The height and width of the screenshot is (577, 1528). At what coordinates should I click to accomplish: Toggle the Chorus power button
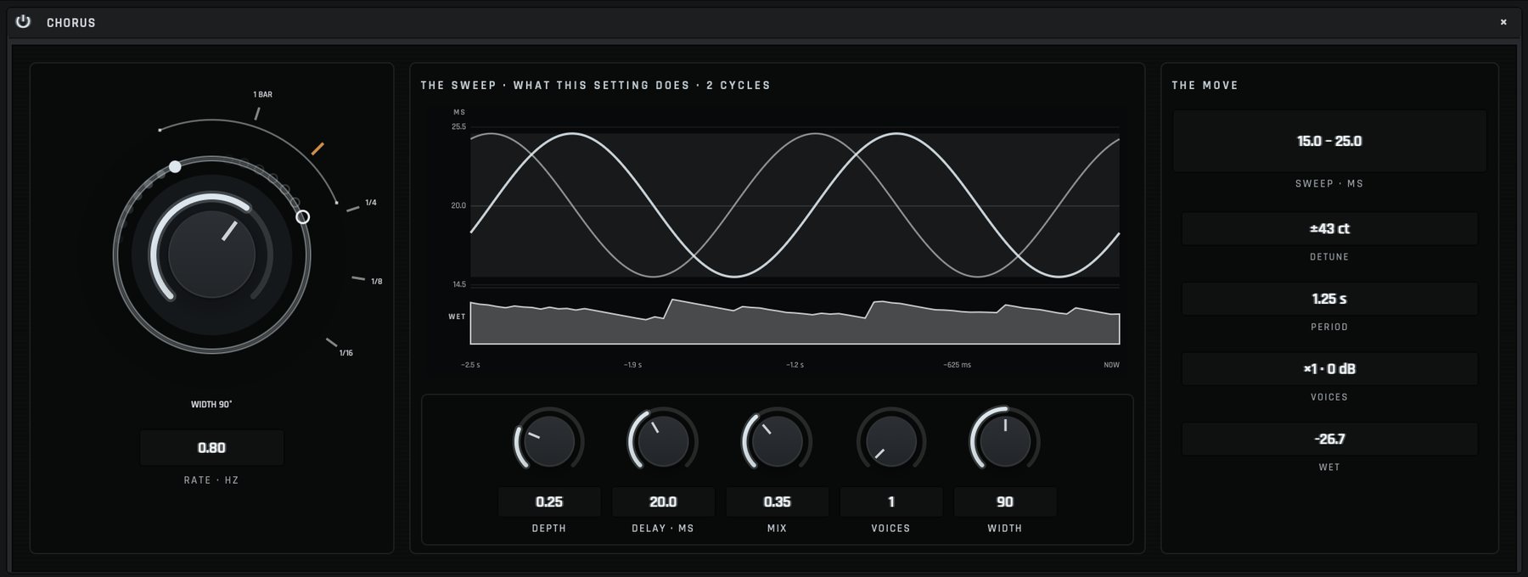pyautogui.click(x=23, y=22)
